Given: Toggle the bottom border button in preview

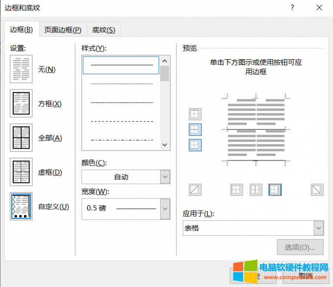Looking at the screenshot, I should [195, 145].
